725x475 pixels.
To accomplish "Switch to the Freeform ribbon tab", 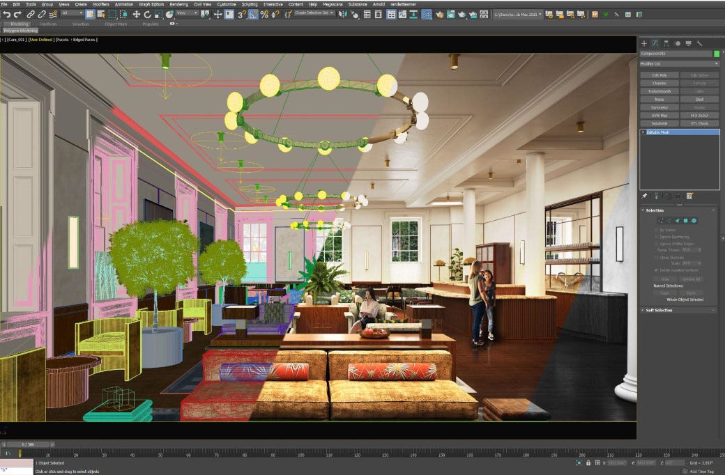I will pos(49,23).
